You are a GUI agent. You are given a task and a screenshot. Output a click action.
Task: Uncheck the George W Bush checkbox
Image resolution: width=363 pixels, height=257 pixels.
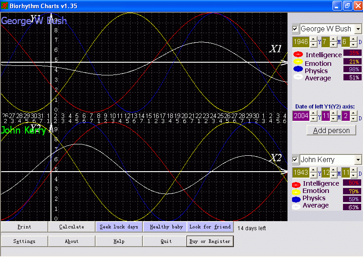point(295,29)
